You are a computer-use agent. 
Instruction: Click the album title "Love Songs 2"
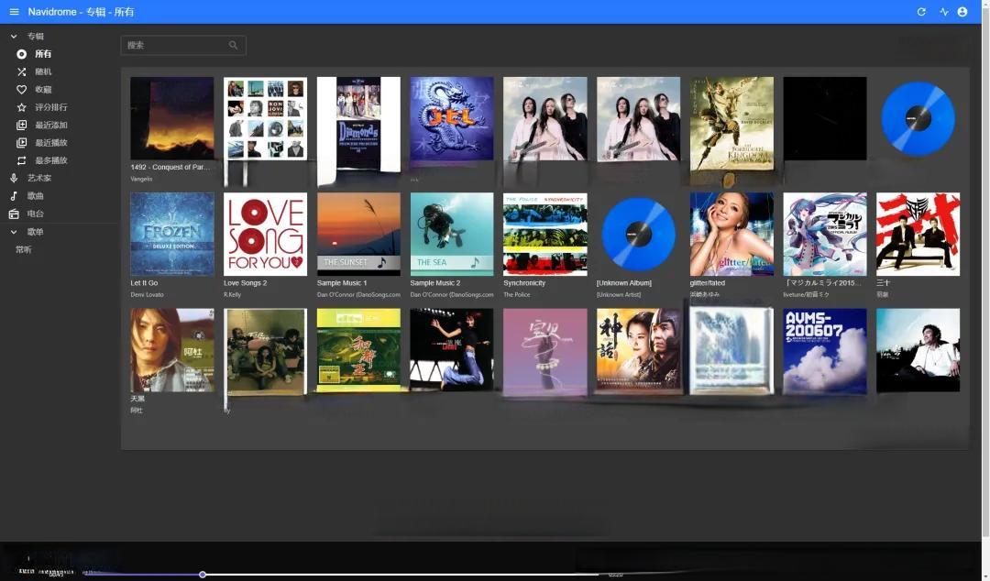point(245,283)
